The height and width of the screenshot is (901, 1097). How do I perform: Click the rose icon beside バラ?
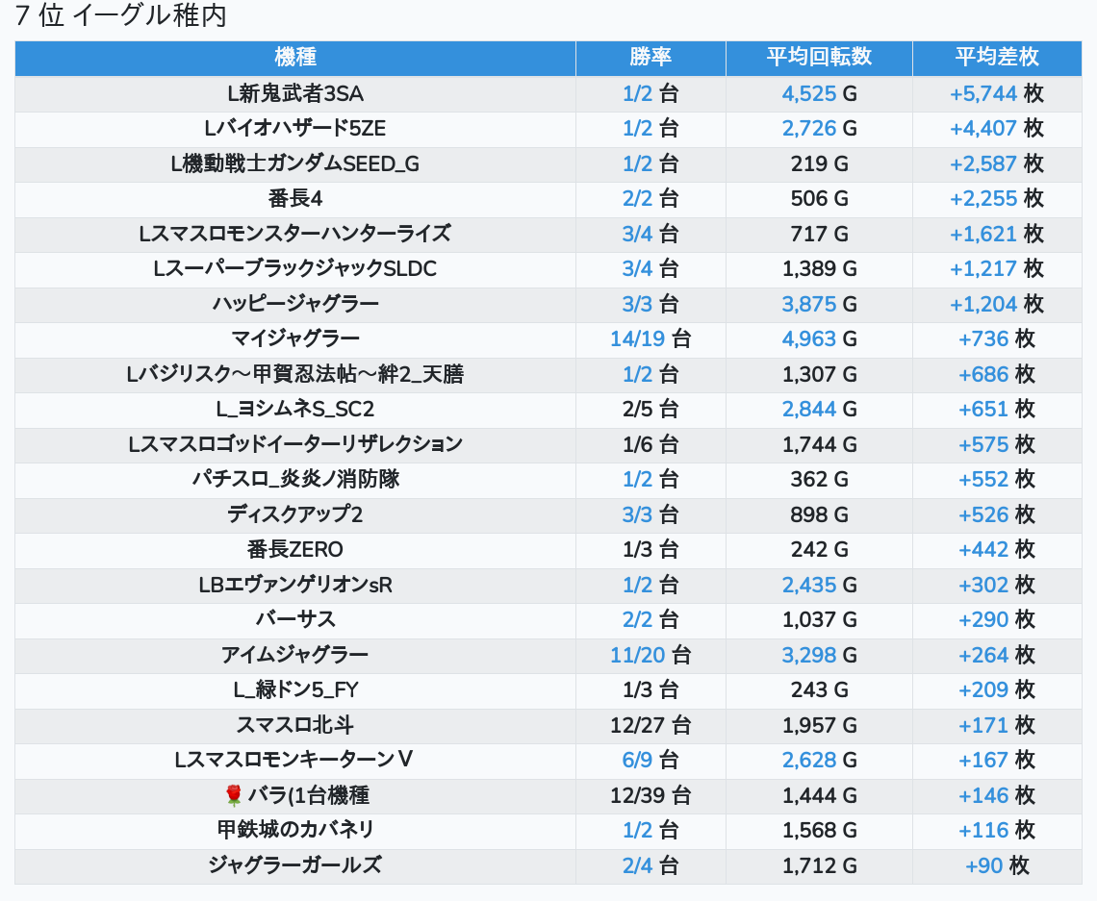(233, 795)
